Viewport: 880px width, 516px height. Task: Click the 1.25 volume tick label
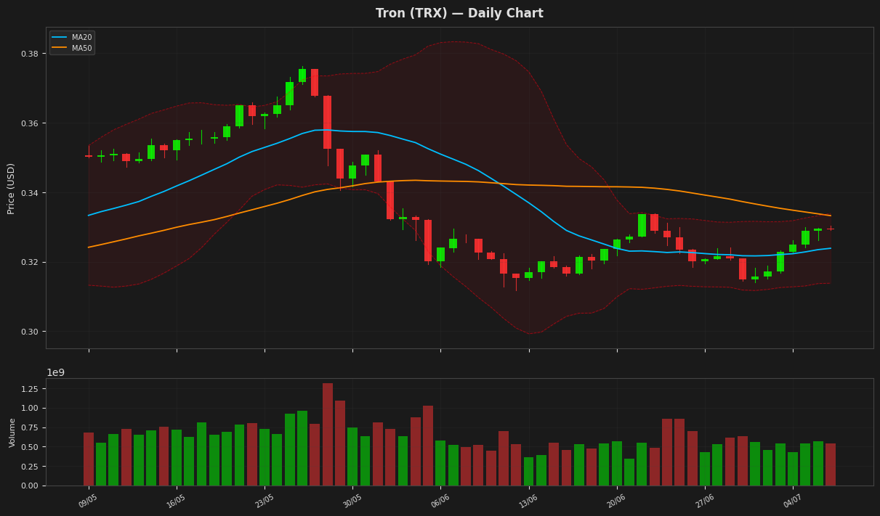coord(31,389)
